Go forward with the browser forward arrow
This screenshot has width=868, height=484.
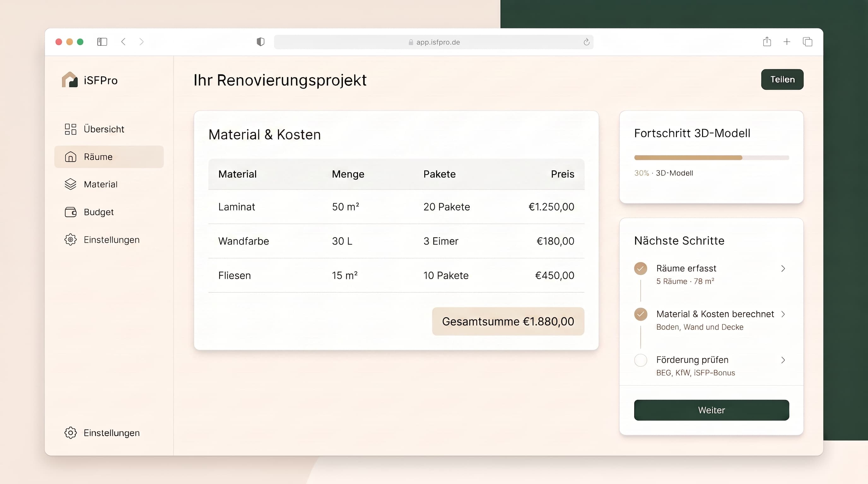[x=142, y=42]
